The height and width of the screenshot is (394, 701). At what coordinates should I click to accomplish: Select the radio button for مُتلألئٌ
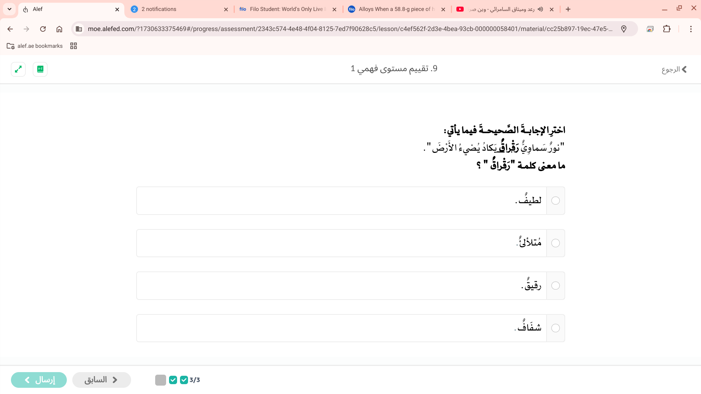[x=556, y=243]
